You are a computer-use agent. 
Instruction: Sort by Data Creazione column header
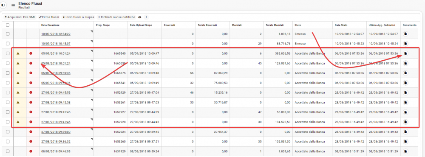(x=51, y=25)
